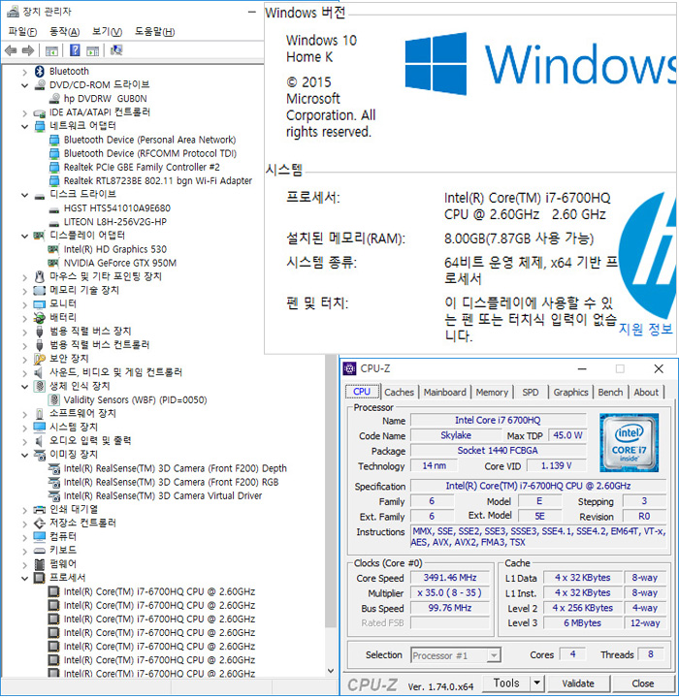
Task: Switch to the SPD tab in CPU-Z
Action: tap(530, 393)
